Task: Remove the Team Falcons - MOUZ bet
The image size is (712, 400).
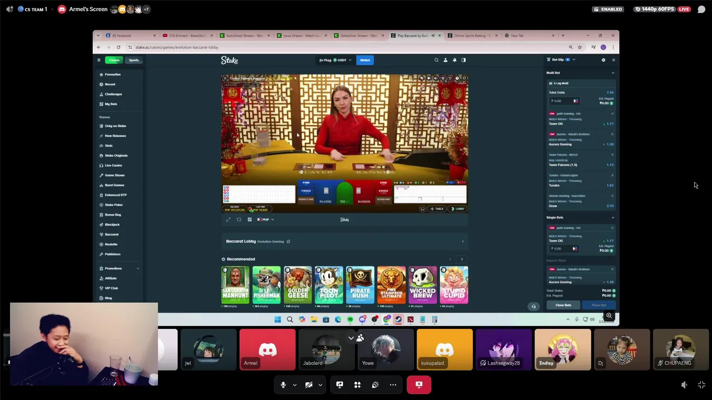Action: coord(612,154)
